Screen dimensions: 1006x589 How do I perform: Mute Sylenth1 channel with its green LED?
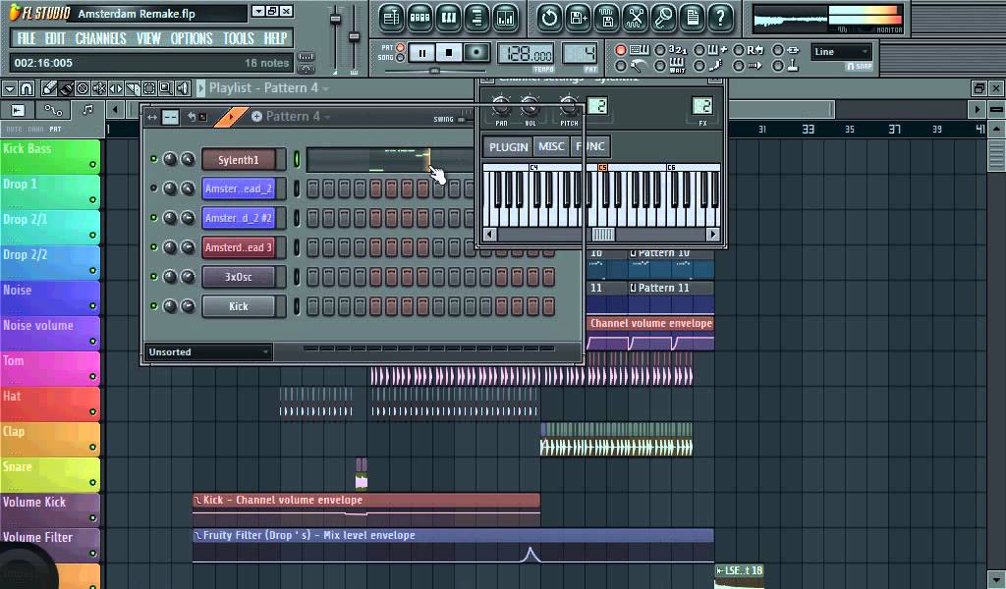tap(153, 159)
